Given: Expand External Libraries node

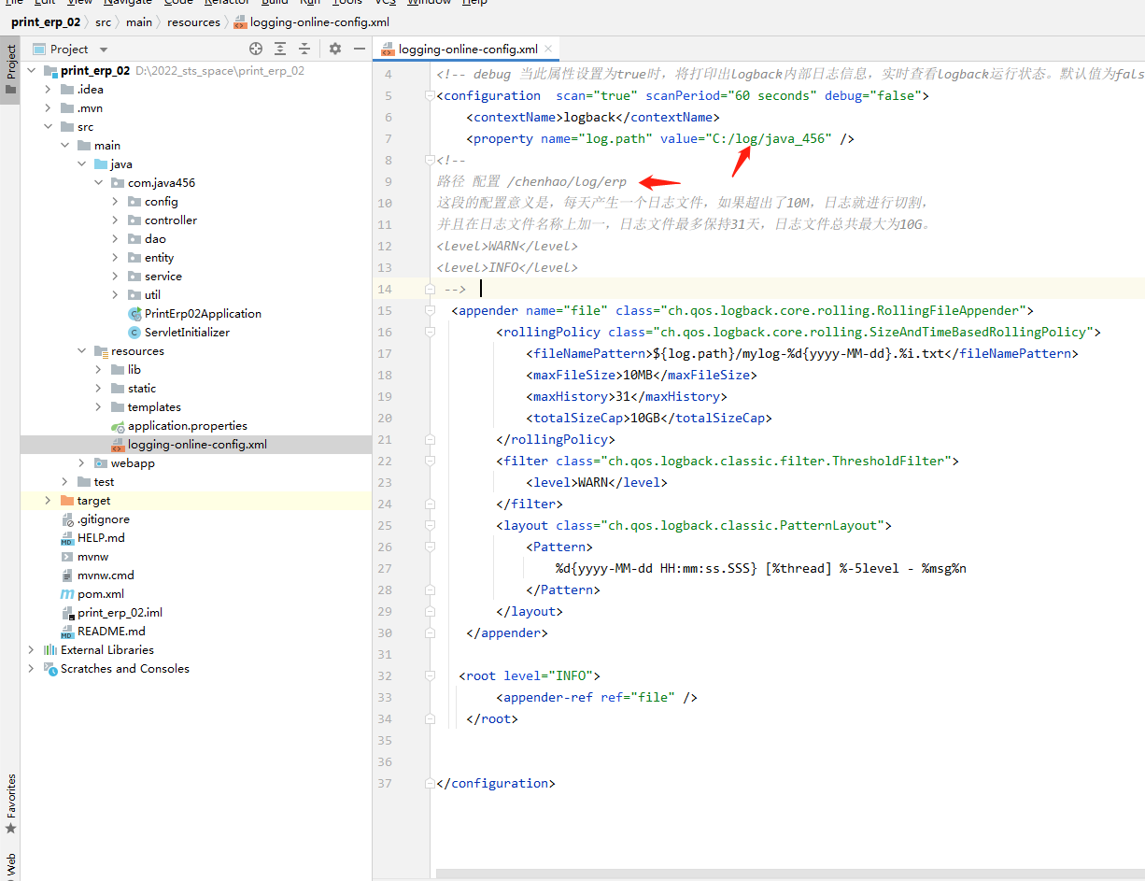Looking at the screenshot, I should 31,650.
